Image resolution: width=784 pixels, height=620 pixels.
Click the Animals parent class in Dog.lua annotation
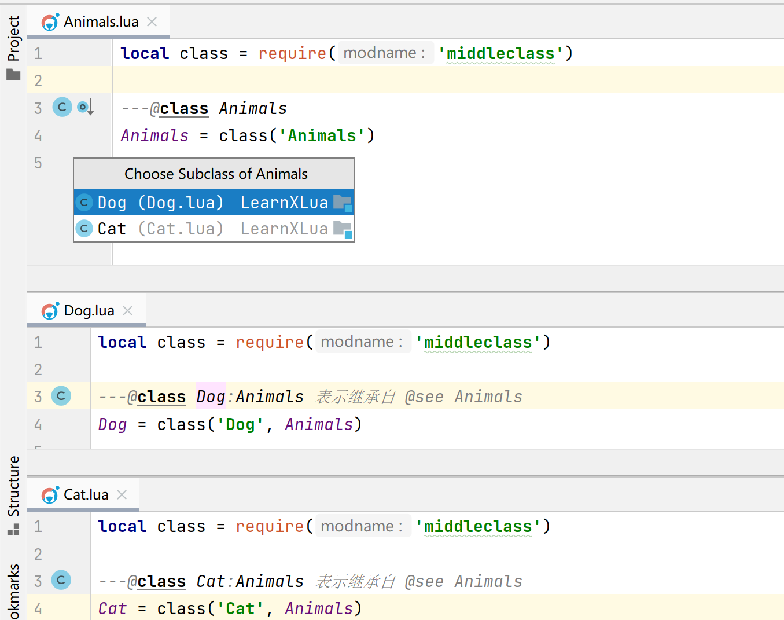click(x=270, y=397)
